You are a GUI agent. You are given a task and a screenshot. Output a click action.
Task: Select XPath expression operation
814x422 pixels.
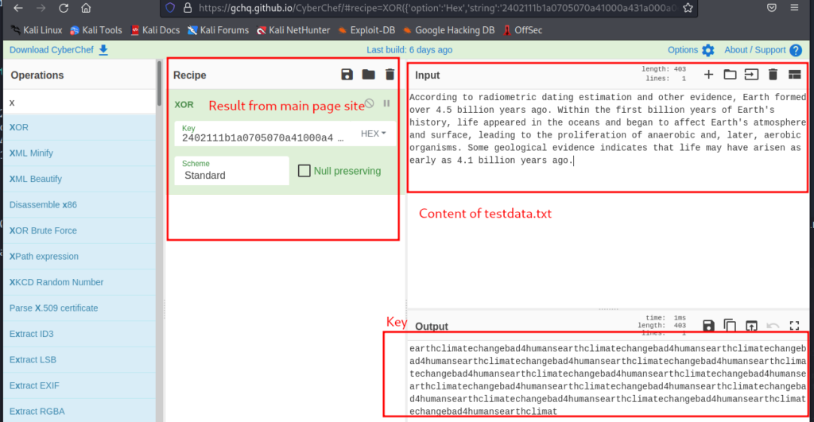click(x=80, y=257)
